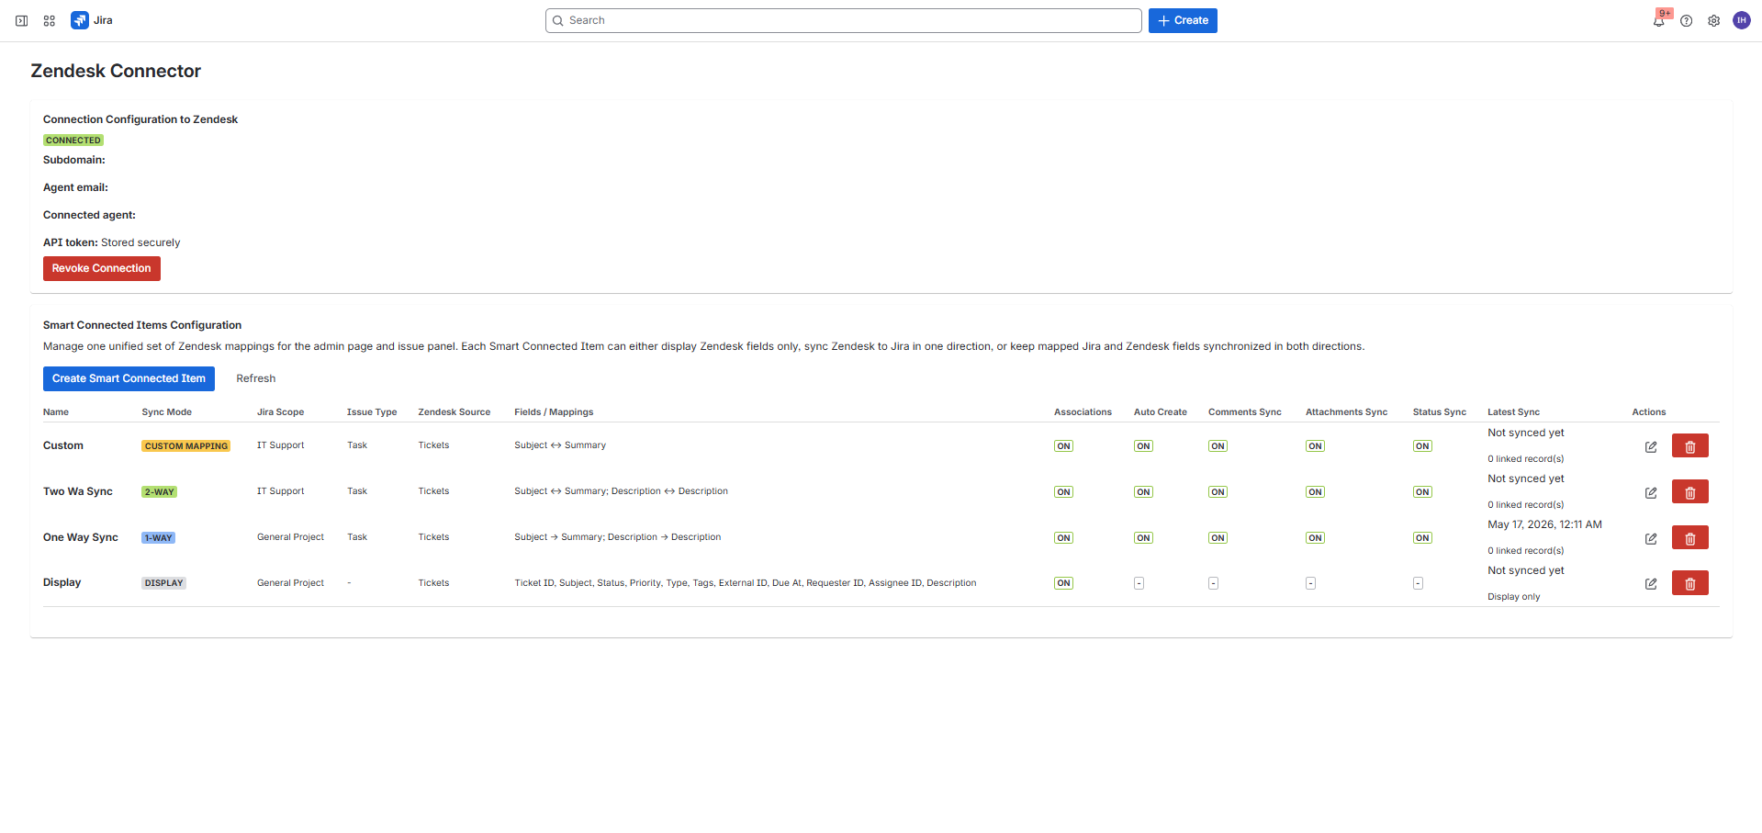Viewport: 1762px width, 833px height.
Task: Click the DISPLAY sync mode badge
Action: [163, 583]
